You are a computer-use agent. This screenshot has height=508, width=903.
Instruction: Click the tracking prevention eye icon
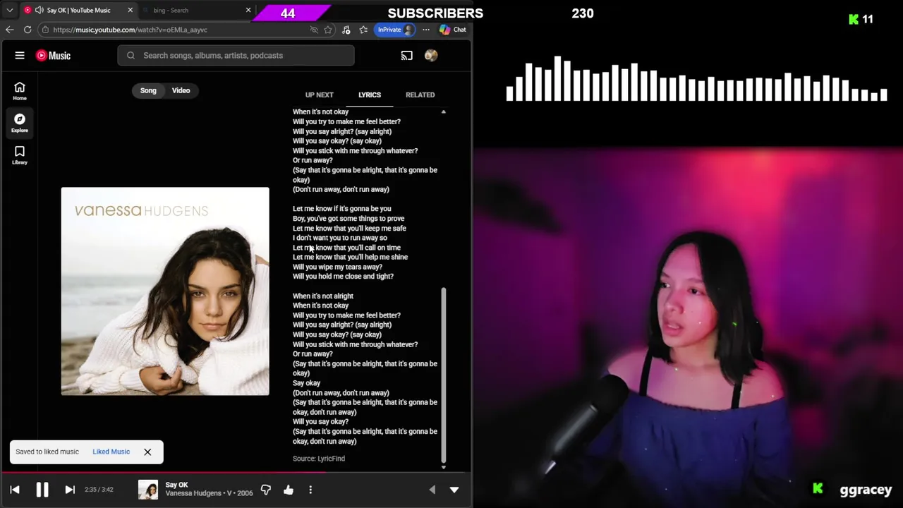(x=314, y=30)
